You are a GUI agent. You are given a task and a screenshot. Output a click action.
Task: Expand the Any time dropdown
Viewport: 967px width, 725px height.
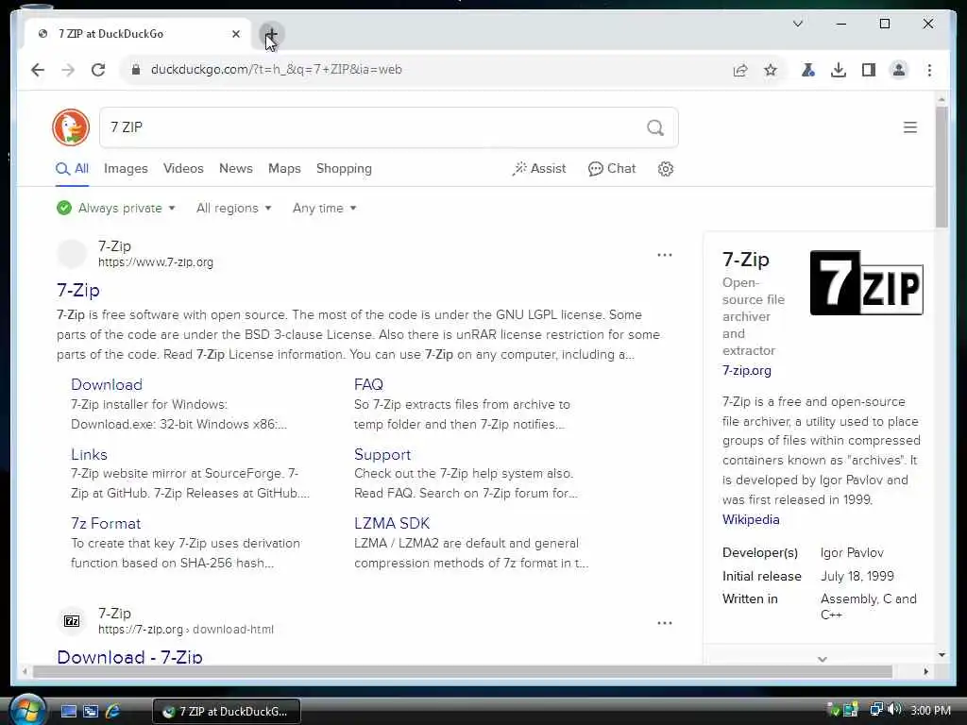(x=325, y=209)
